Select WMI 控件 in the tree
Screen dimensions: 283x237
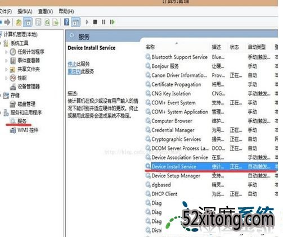28,130
